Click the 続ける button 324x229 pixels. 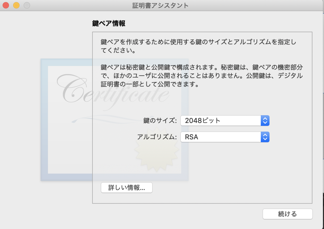[288, 214]
